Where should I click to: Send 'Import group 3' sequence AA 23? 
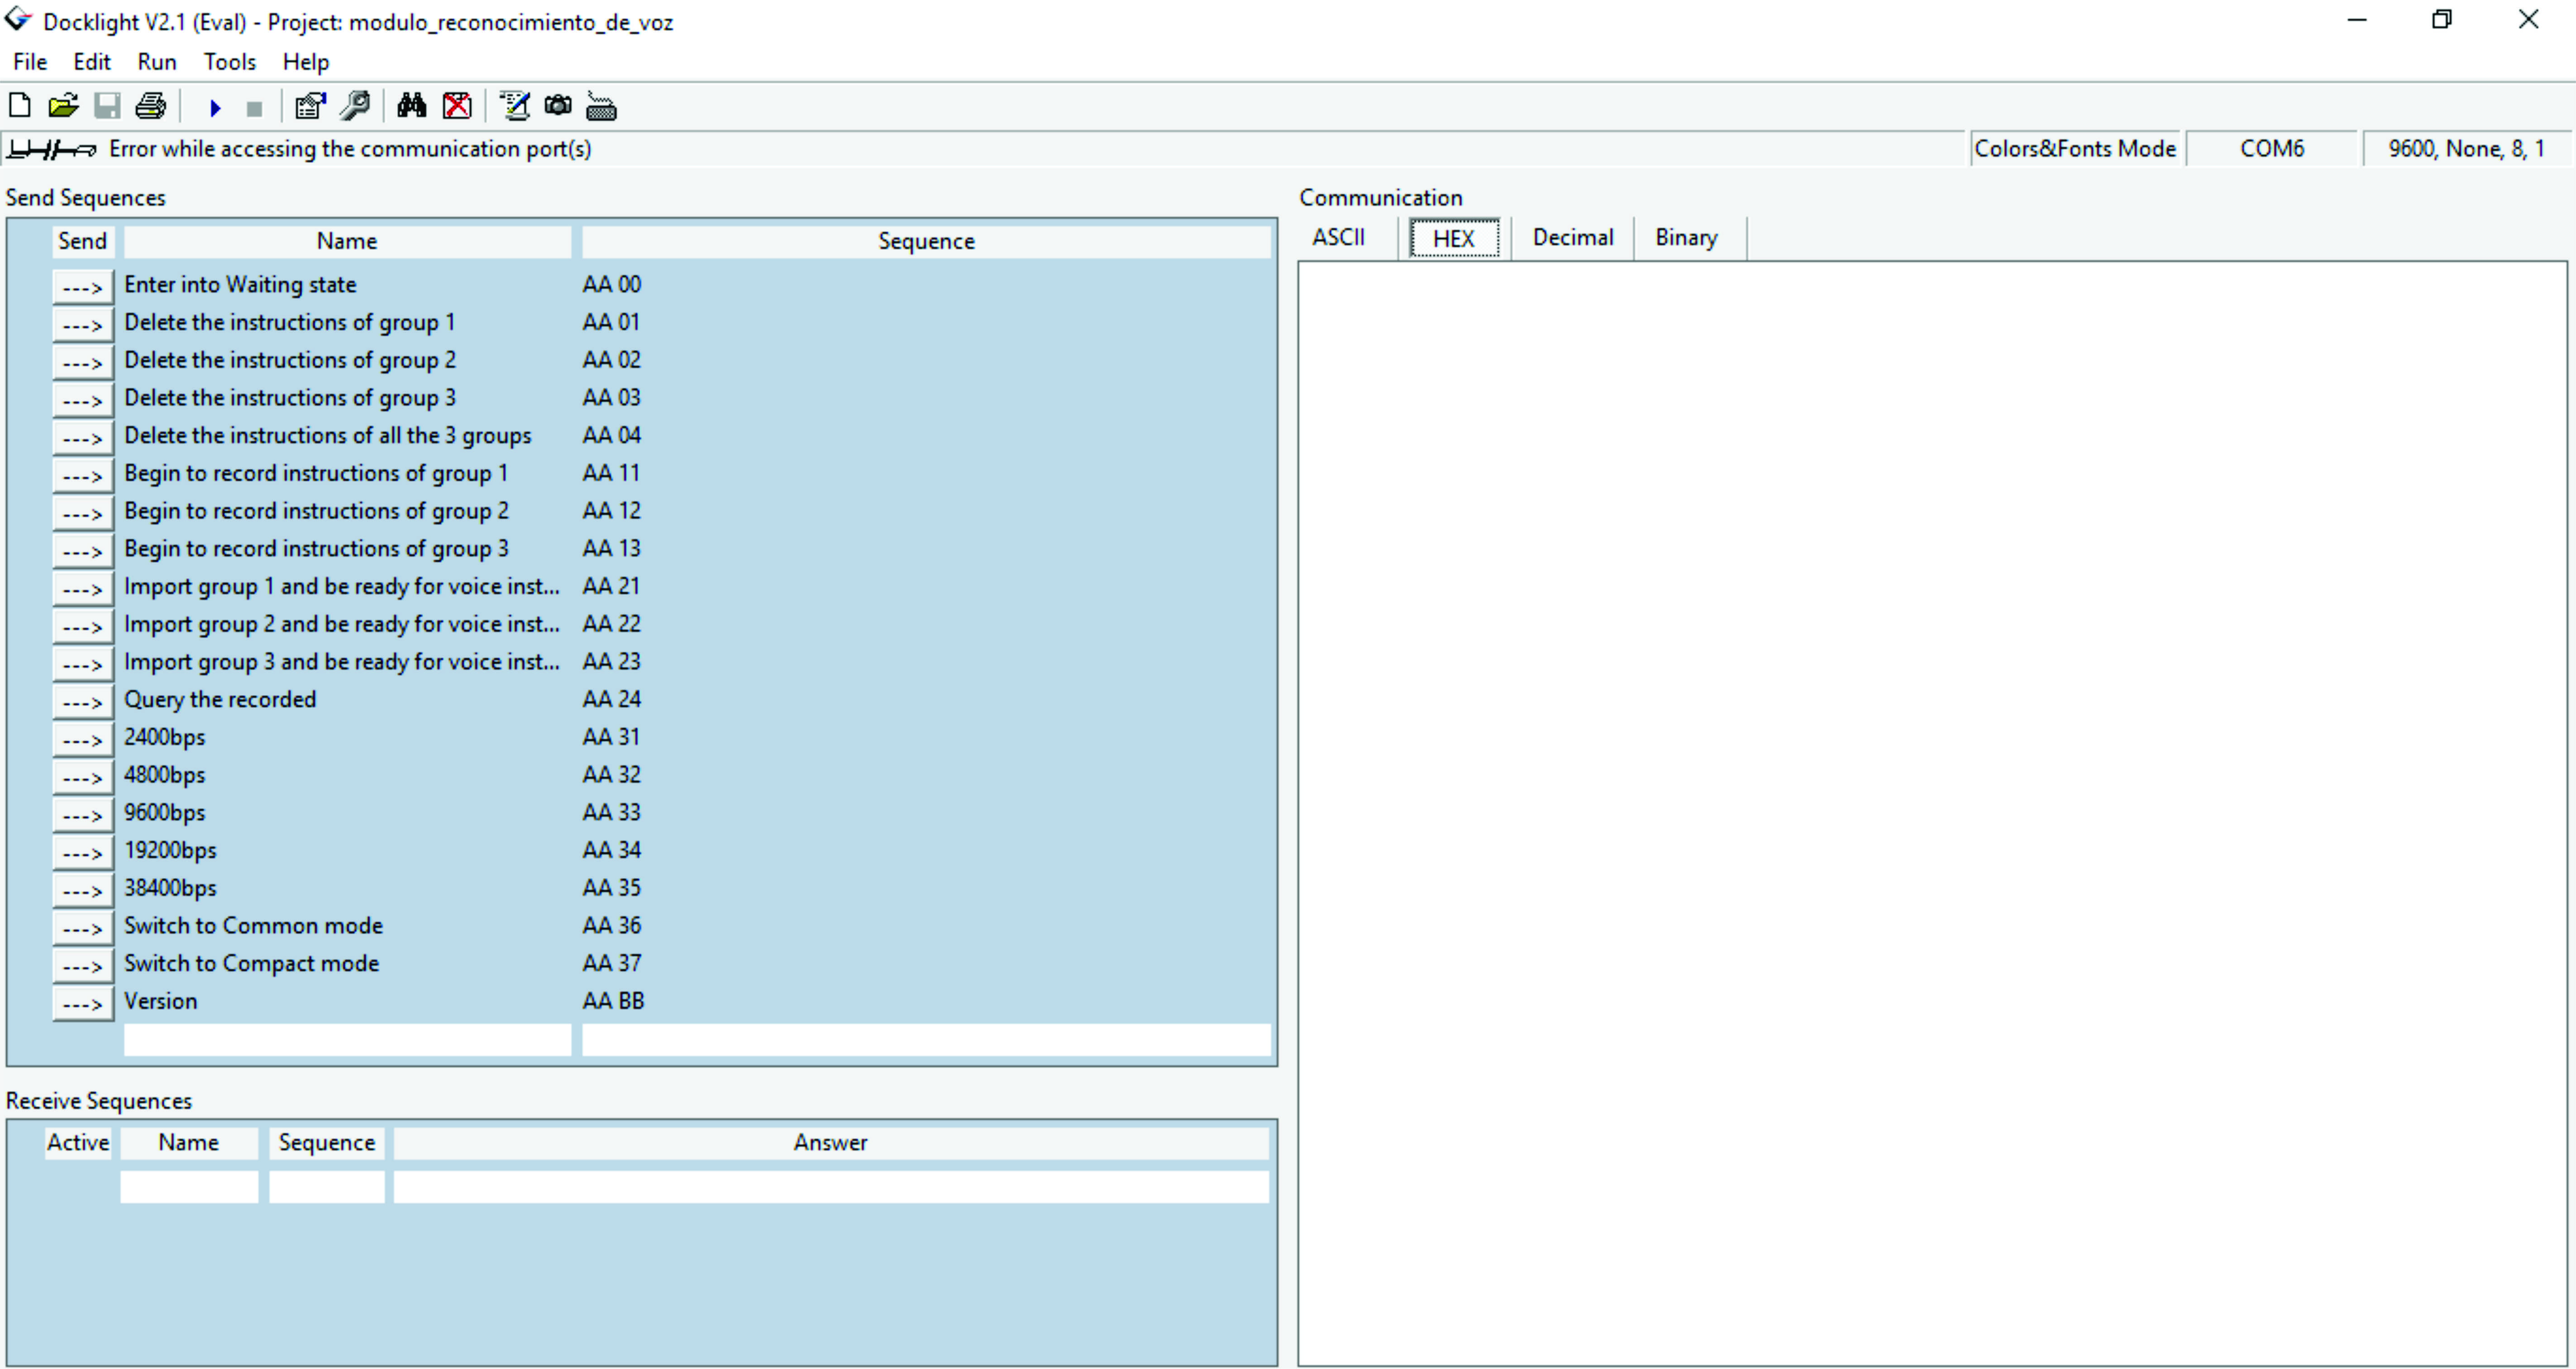[83, 664]
